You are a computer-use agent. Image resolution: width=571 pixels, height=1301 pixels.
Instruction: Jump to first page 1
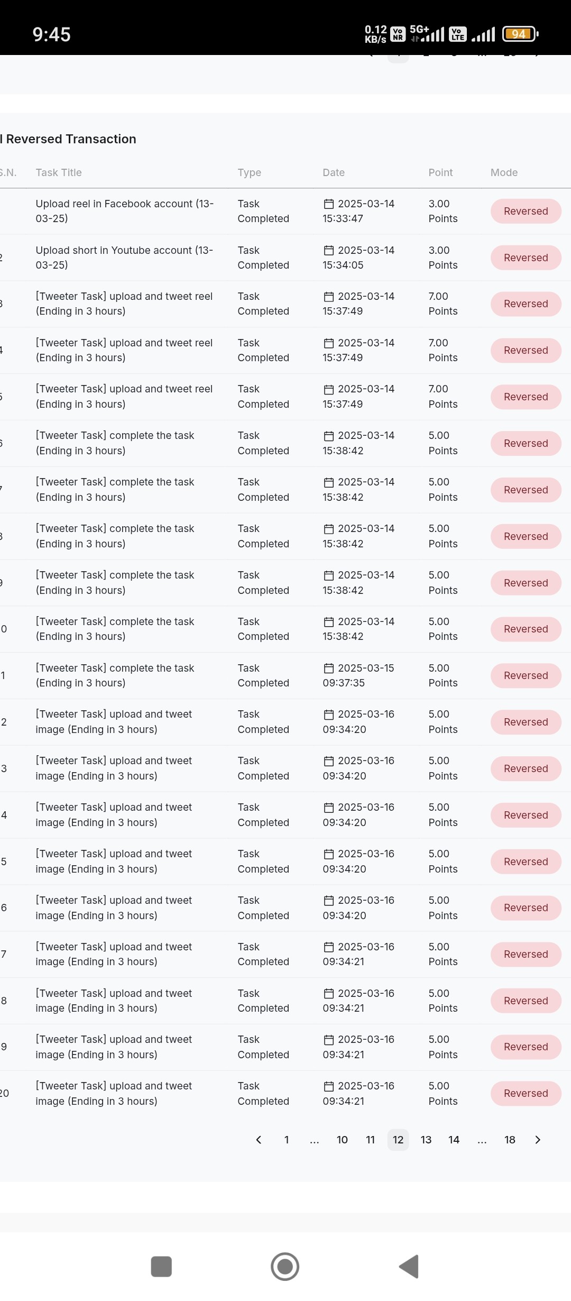pos(287,1140)
